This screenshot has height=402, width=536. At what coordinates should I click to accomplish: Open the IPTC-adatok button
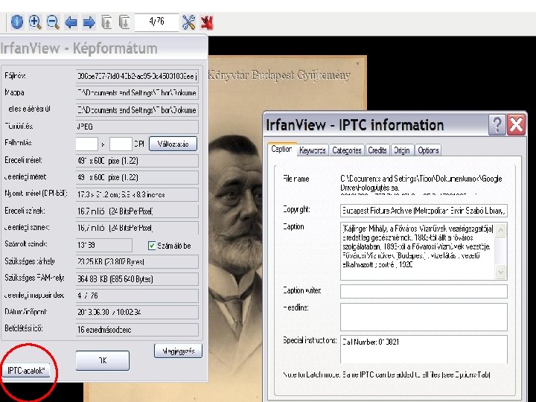[26, 370]
